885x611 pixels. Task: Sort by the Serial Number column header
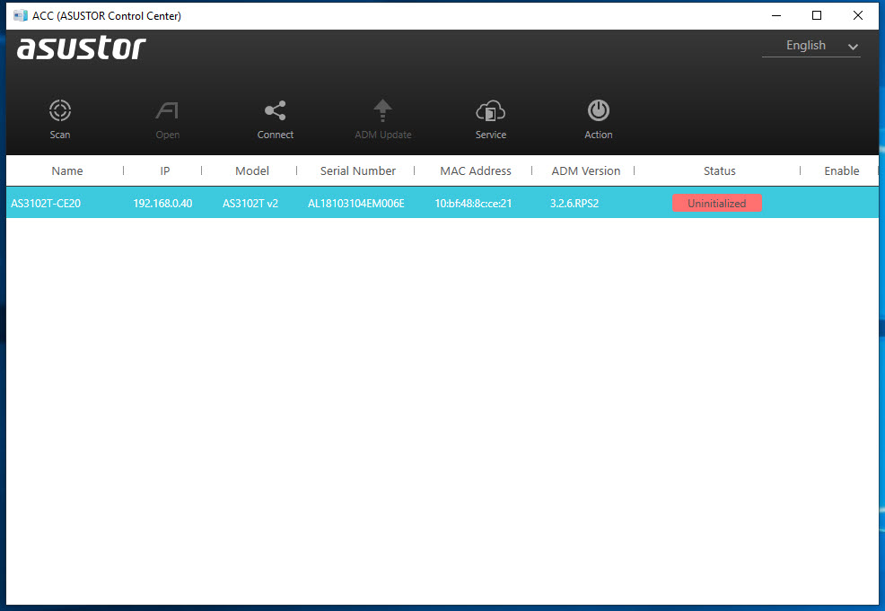coord(358,171)
